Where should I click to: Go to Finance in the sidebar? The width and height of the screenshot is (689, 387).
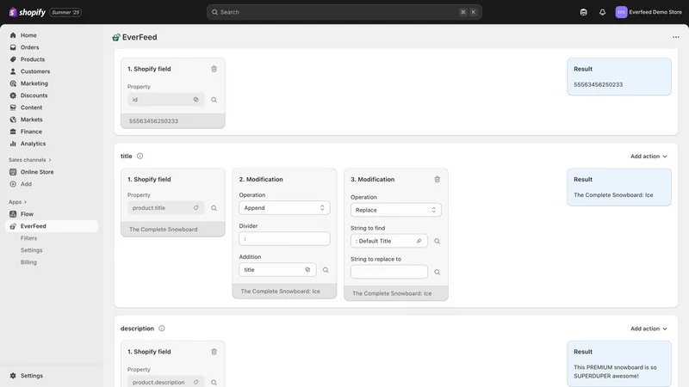click(x=31, y=132)
